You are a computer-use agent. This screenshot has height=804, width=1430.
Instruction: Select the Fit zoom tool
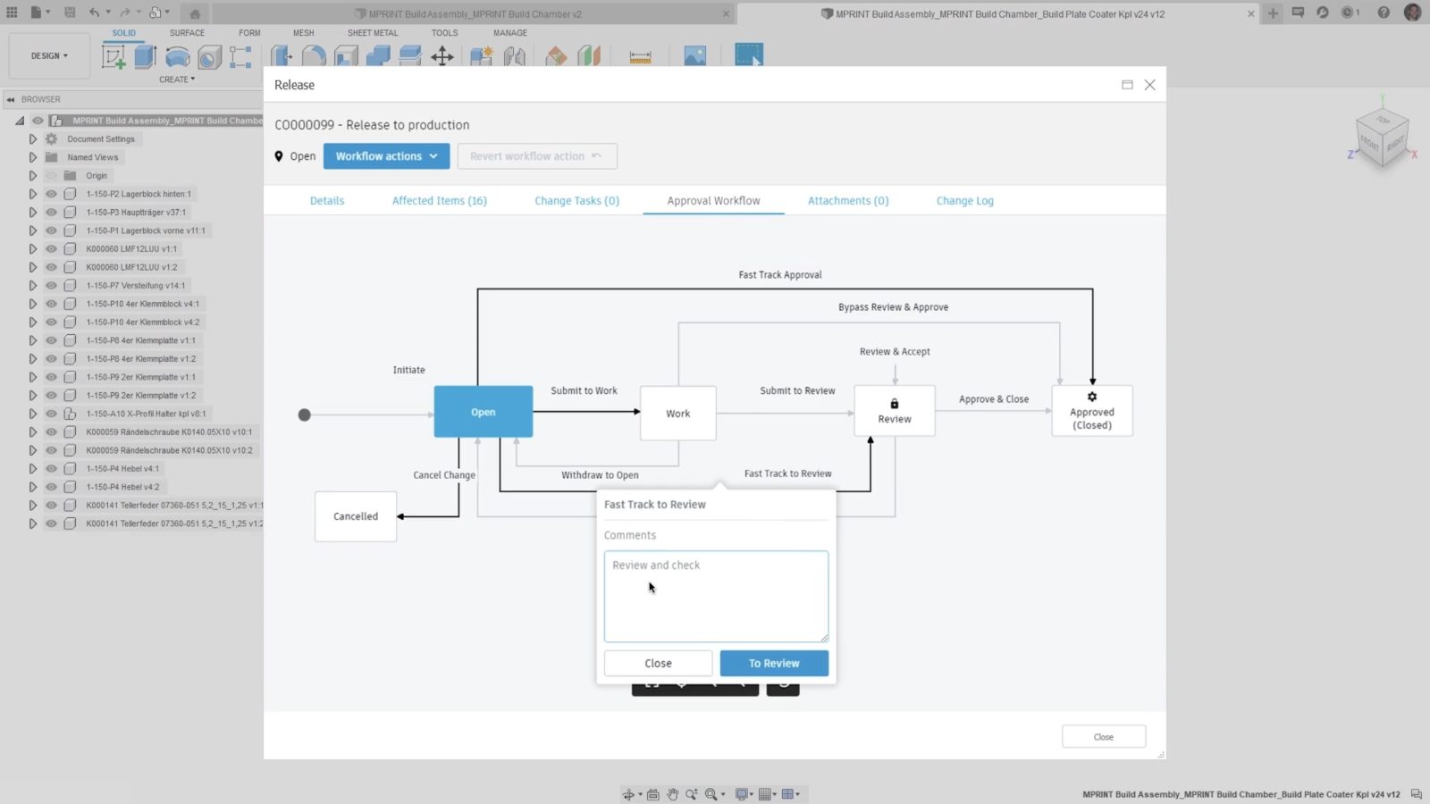[711, 793]
